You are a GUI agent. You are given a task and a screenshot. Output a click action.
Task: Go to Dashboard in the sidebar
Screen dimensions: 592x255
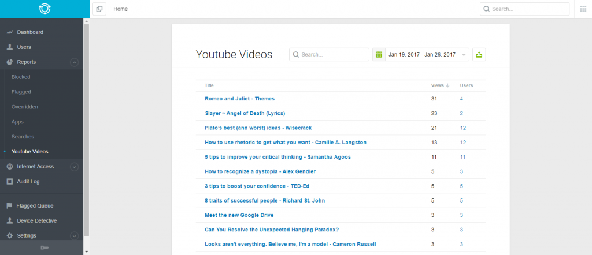(x=30, y=32)
